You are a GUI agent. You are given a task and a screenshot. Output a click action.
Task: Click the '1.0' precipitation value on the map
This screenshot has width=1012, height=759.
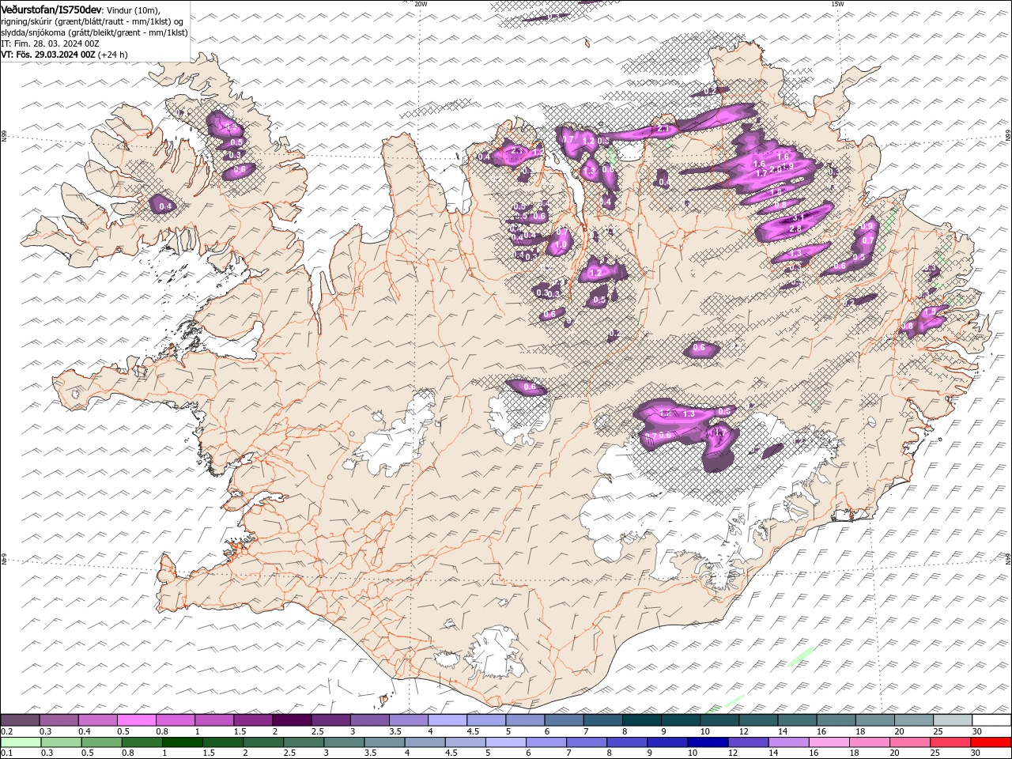[561, 245]
